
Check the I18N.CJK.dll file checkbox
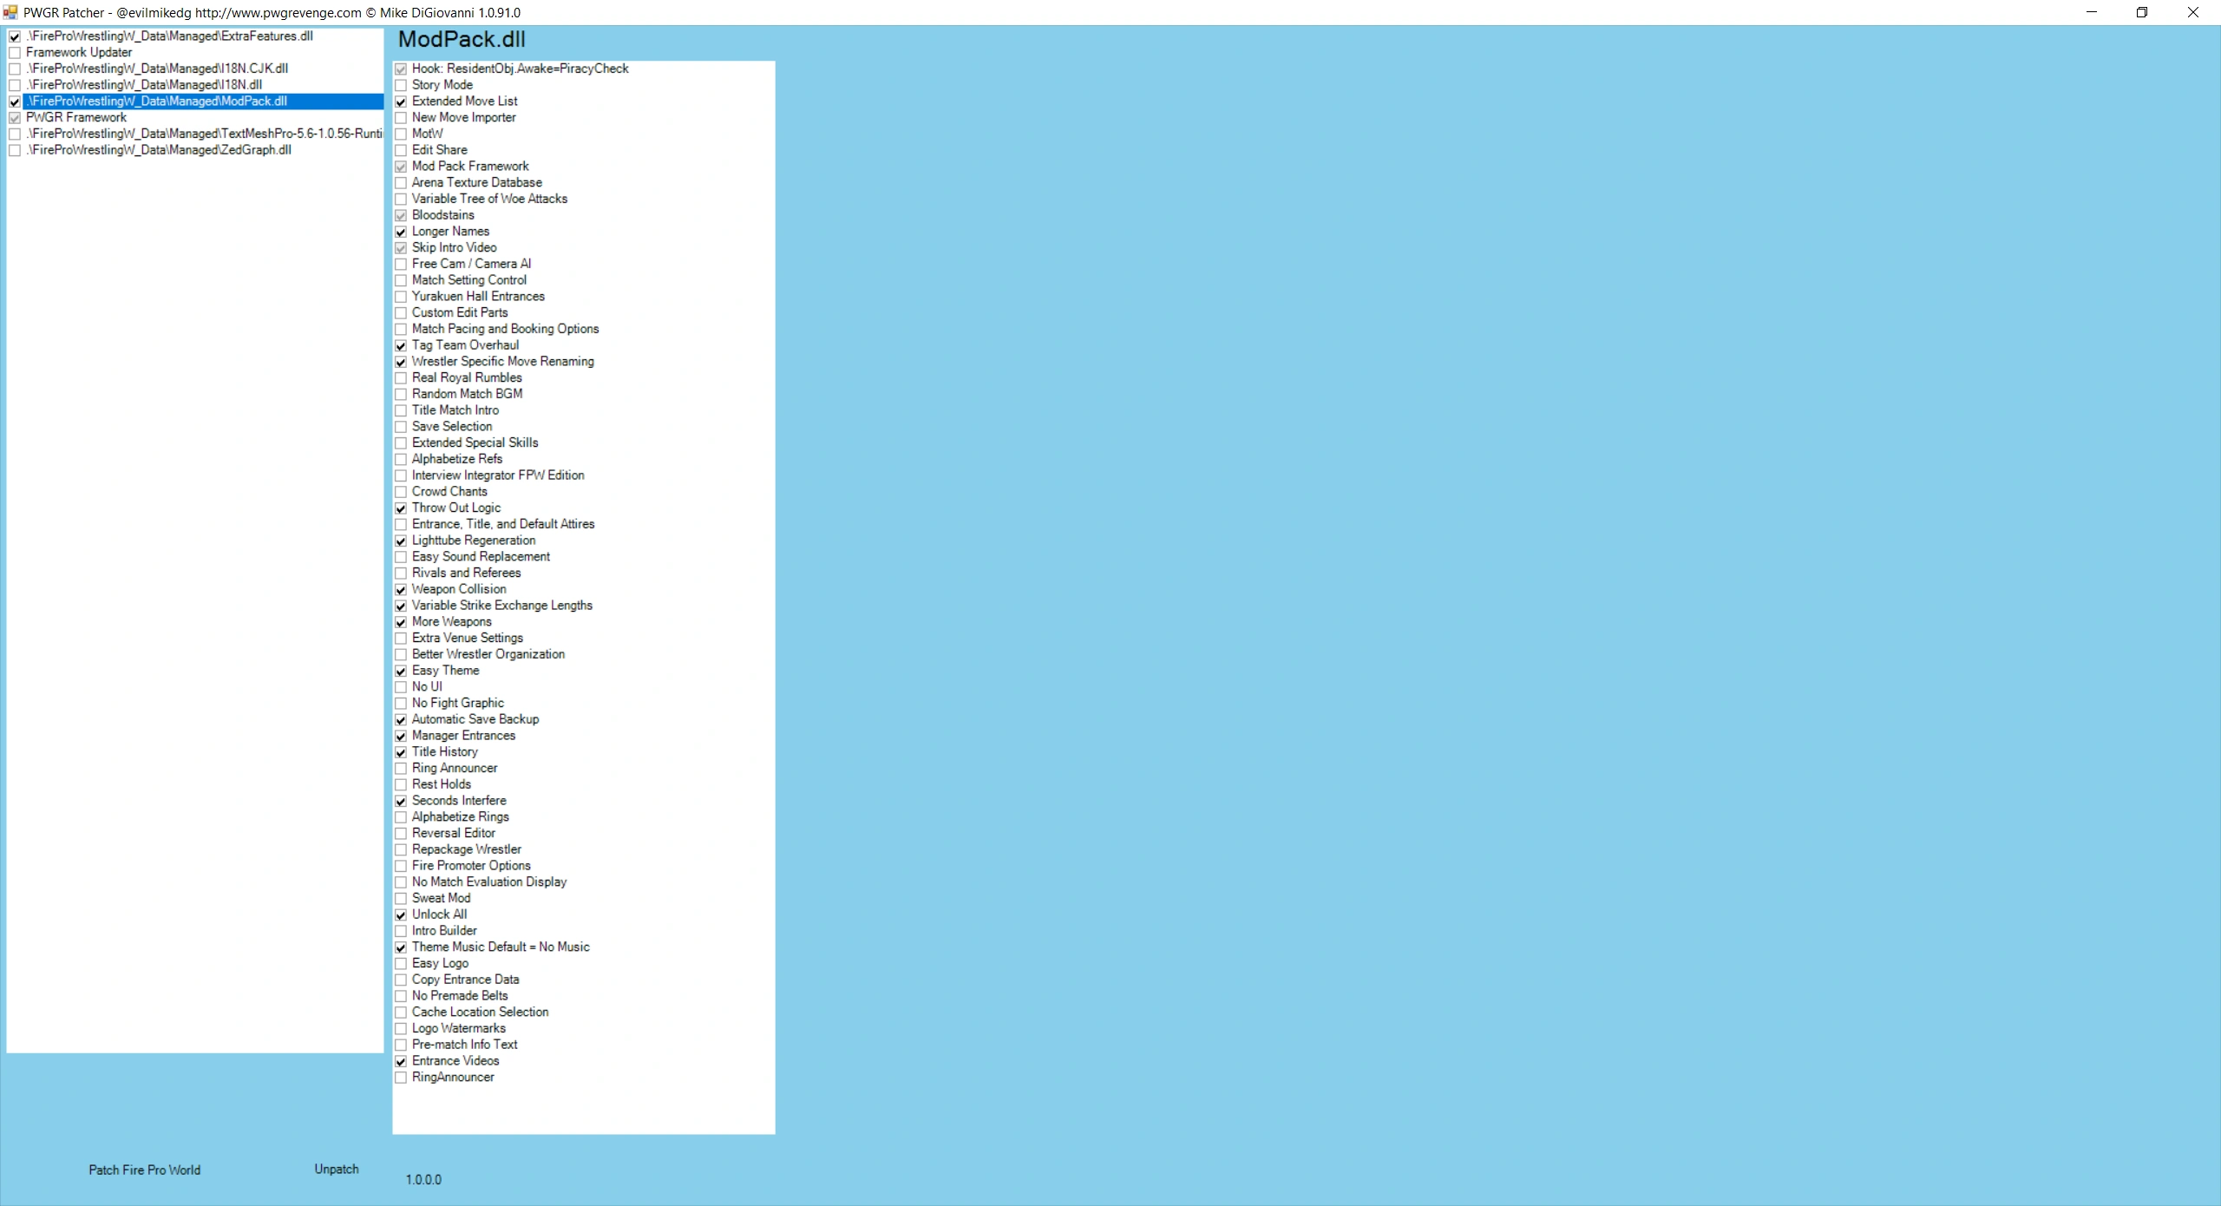[15, 69]
